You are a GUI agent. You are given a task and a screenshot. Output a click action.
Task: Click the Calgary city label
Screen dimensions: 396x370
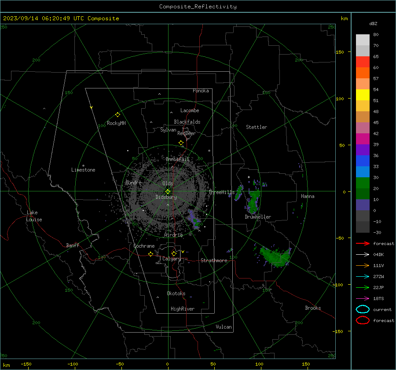tap(172, 259)
